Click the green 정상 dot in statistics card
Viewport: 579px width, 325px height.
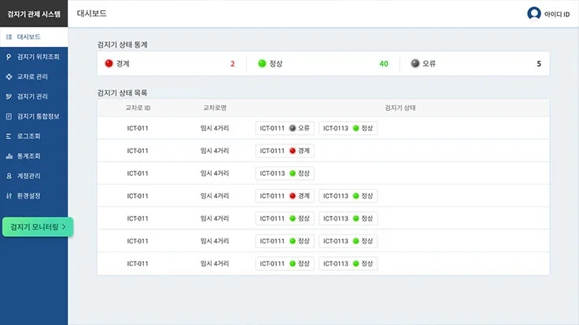tap(262, 64)
